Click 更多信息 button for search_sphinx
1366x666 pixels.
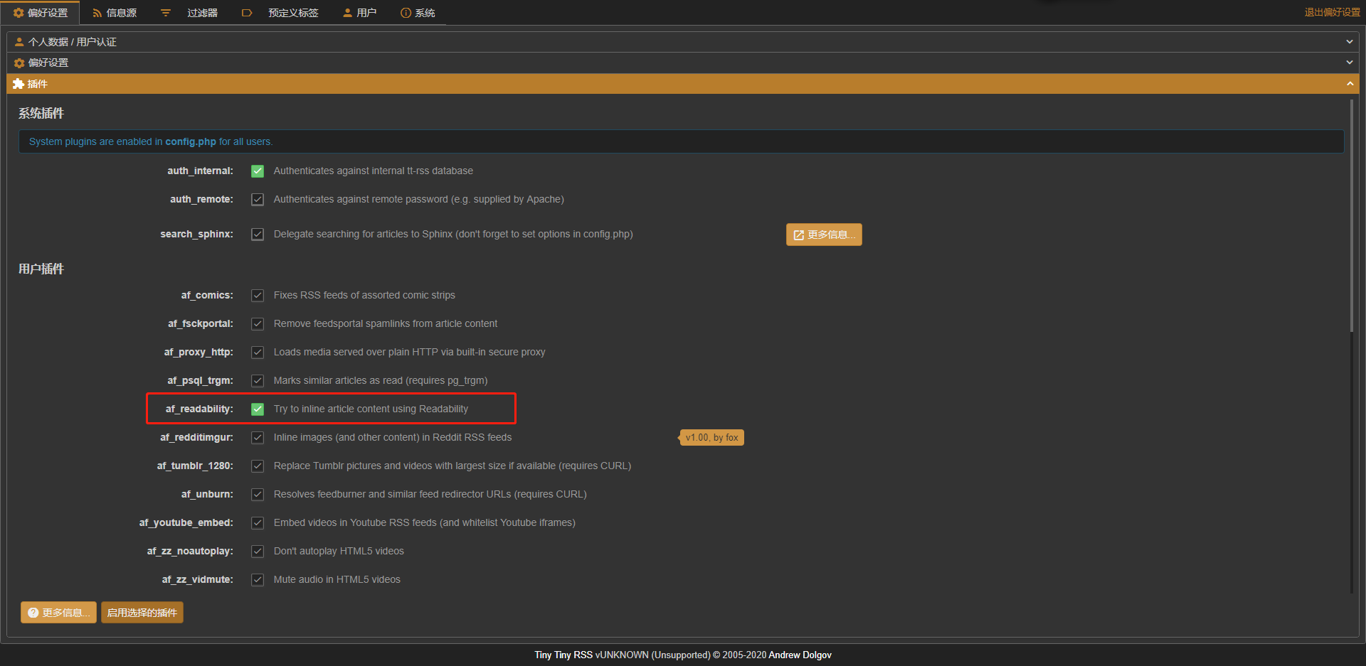coord(824,235)
